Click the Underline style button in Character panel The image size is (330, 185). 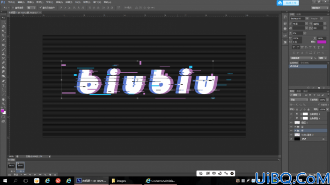click(319, 48)
